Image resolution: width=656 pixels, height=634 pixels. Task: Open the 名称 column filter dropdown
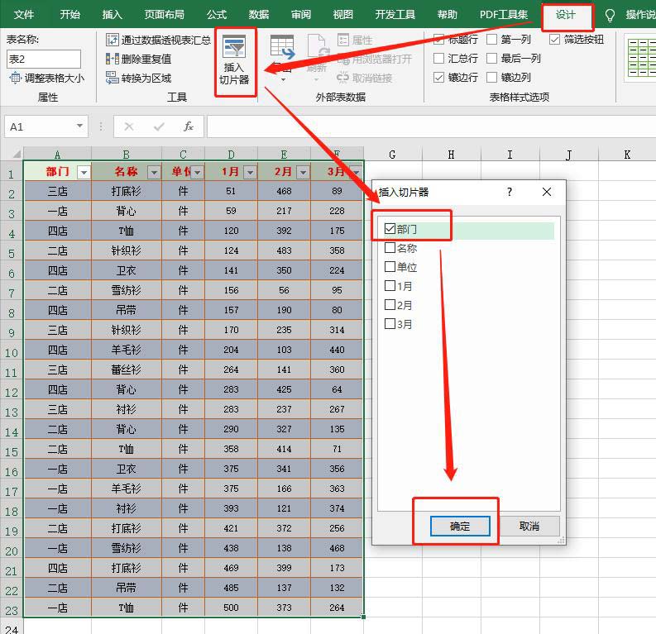[153, 172]
